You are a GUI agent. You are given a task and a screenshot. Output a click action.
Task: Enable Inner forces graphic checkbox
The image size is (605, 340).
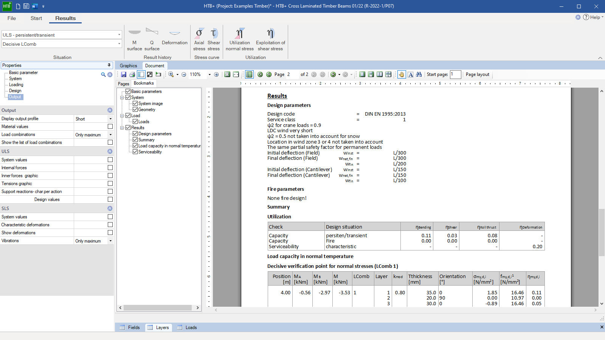[110, 176]
